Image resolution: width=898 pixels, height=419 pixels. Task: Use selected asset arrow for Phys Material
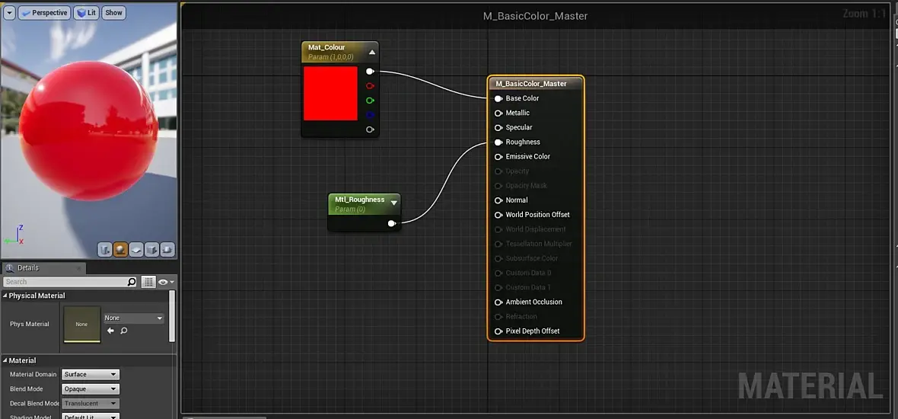coord(110,331)
